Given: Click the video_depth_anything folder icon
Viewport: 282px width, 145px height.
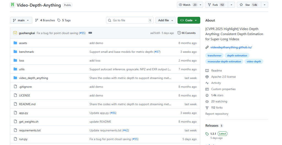Looking at the screenshot, I should point(15,78).
